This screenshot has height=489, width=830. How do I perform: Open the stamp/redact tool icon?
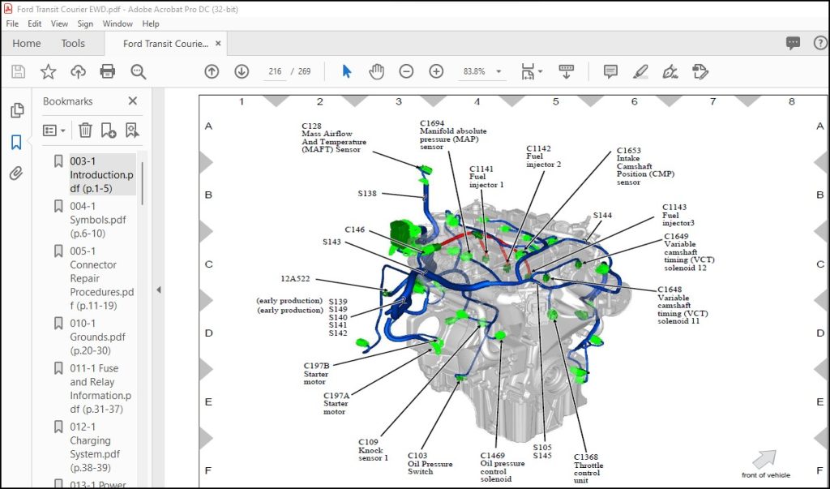(700, 71)
